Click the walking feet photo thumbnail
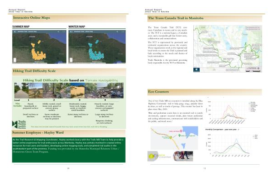 pos(183,156)
